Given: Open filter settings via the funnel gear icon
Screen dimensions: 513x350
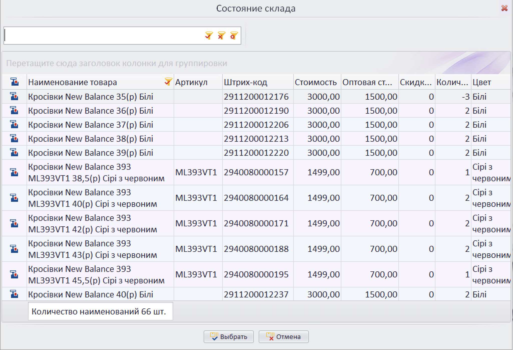Looking at the screenshot, I should point(234,36).
